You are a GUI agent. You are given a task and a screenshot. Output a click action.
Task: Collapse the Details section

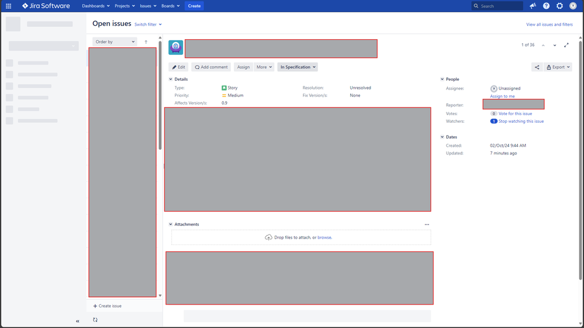tap(171, 80)
